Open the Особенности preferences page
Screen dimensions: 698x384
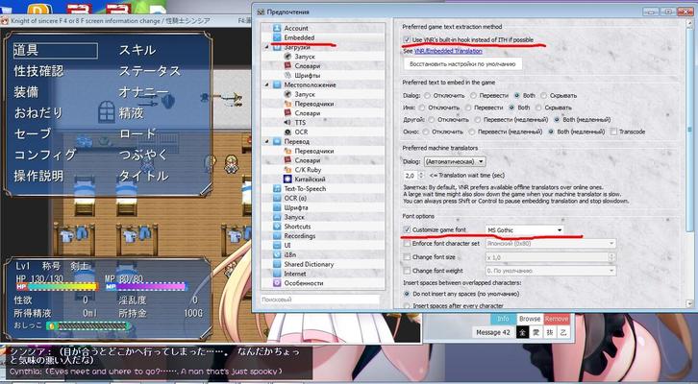303,283
